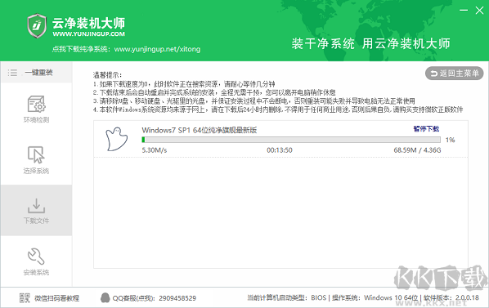Select the 选择系统 step icon

(36, 154)
